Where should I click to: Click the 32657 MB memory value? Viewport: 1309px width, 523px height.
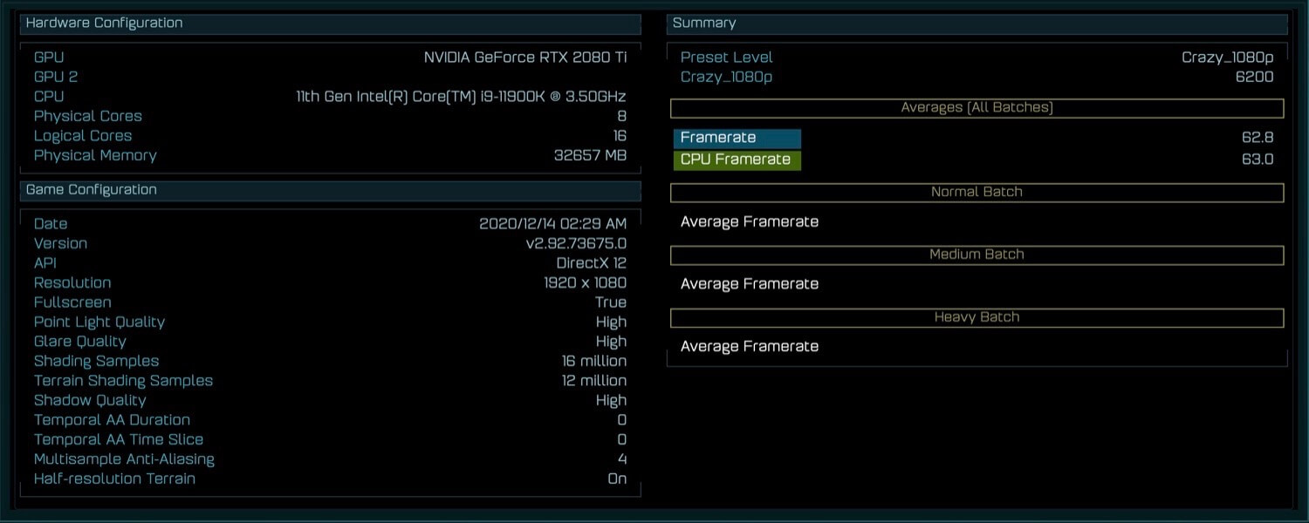[591, 155]
